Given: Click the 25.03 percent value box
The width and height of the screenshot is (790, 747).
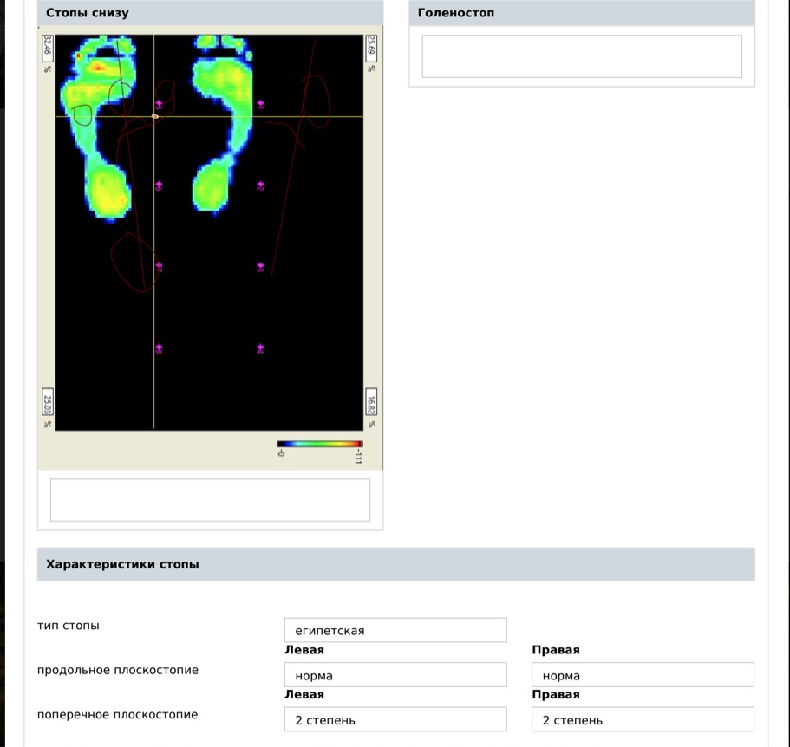Looking at the screenshot, I should [x=48, y=402].
